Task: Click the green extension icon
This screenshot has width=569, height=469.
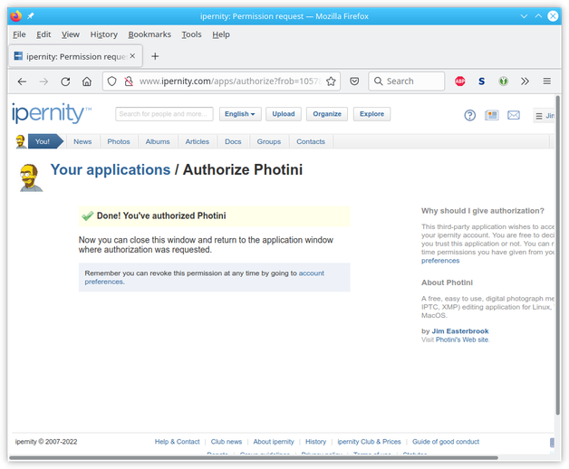Action: [503, 81]
